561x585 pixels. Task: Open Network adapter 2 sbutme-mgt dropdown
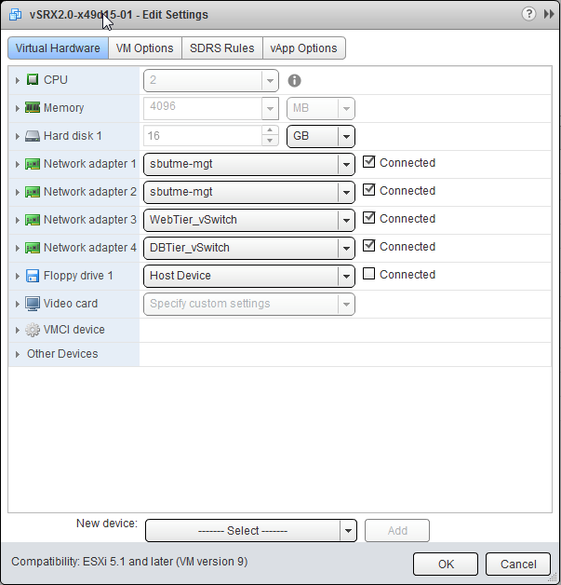point(249,193)
